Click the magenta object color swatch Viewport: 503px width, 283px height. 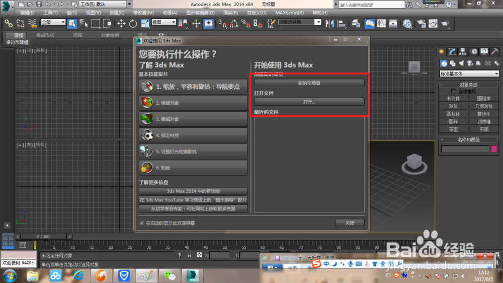494,149
